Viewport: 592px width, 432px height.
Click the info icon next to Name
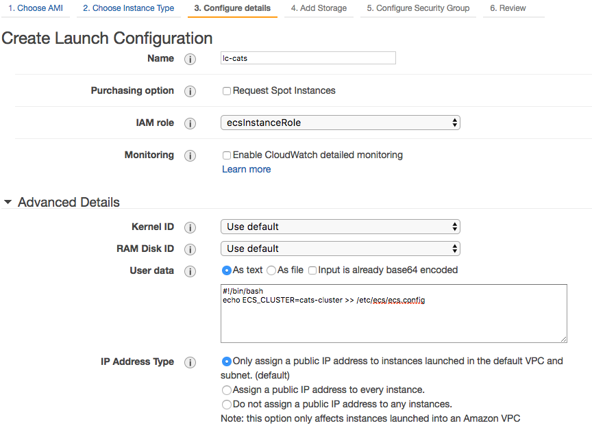tap(190, 59)
